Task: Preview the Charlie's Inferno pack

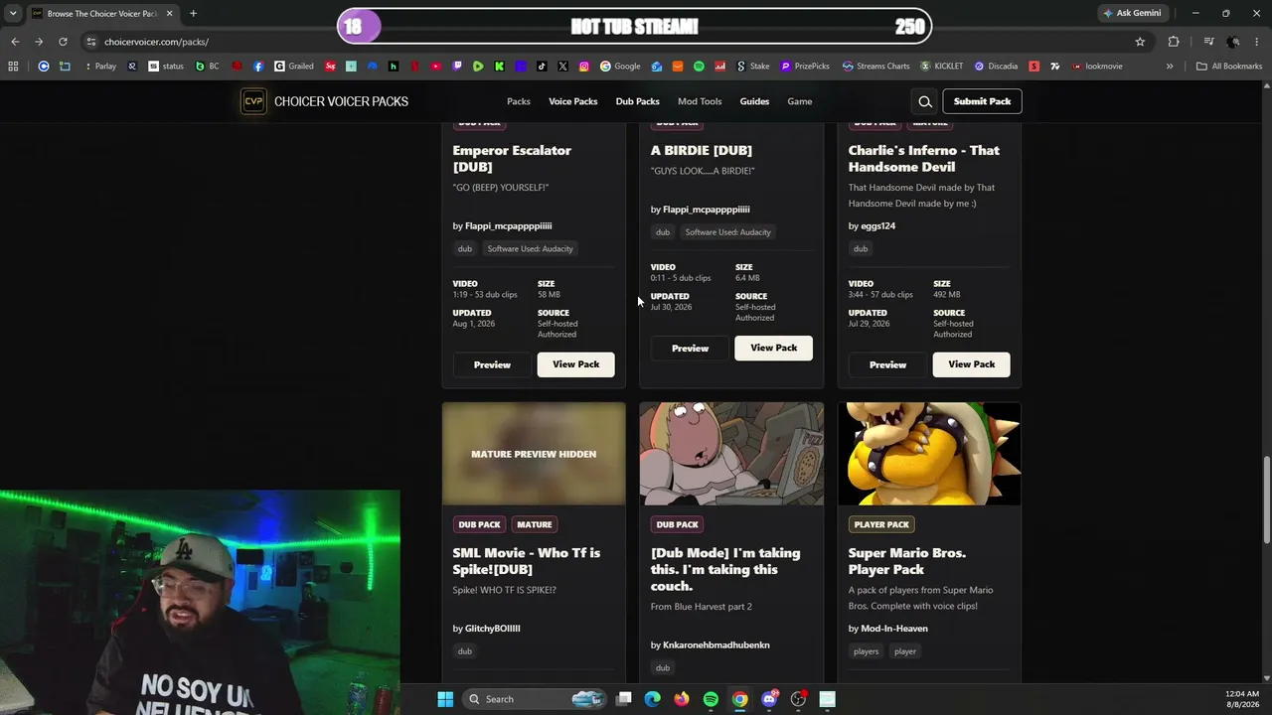Action: [x=887, y=364]
